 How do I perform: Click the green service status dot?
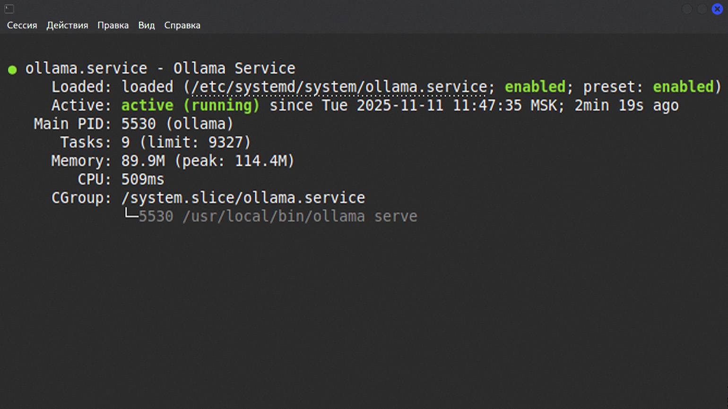12,70
